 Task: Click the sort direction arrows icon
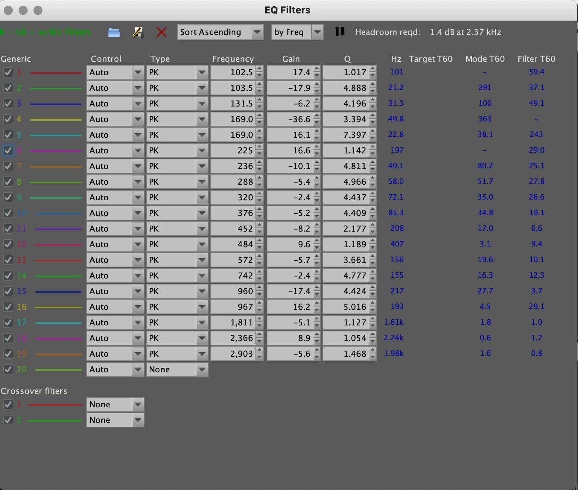(339, 32)
